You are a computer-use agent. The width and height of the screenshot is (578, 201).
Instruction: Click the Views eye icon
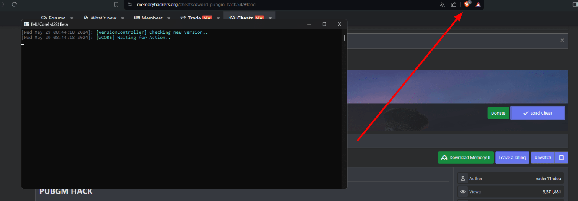[x=463, y=191]
